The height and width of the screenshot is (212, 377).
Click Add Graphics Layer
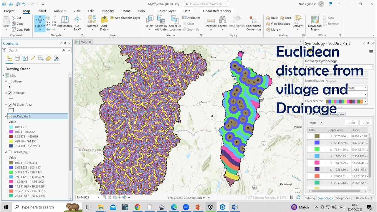[125, 18]
